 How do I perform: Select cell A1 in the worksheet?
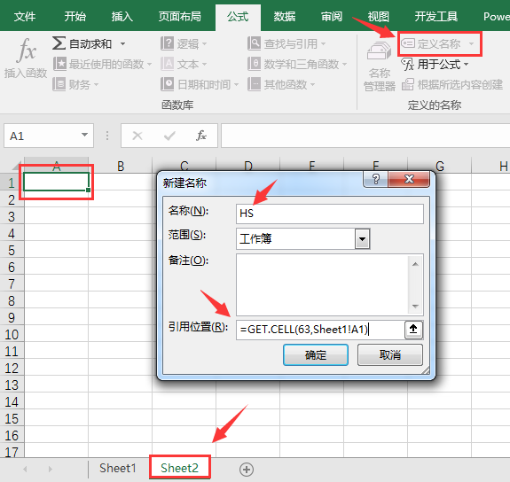pos(56,182)
